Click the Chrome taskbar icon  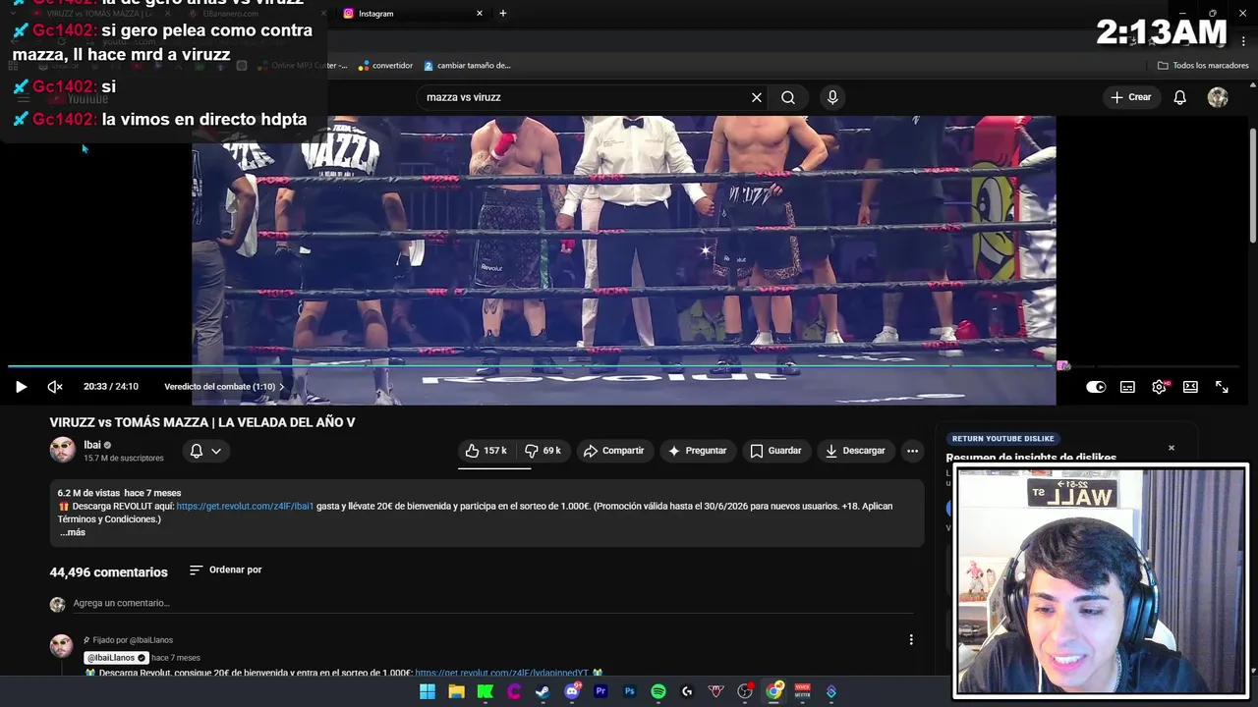774,691
